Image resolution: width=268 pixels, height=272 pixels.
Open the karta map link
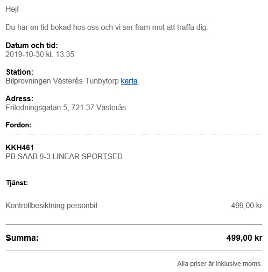tap(129, 81)
